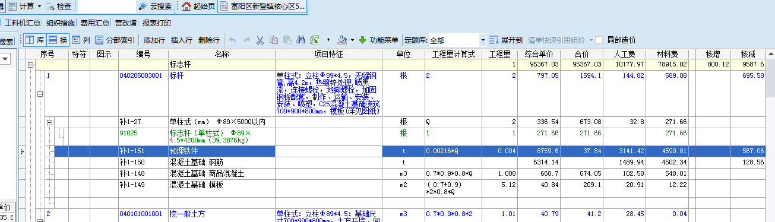This screenshot has height=222, width=775.
Task: Toggle the 局部造价 checkbox
Action: click(x=599, y=40)
